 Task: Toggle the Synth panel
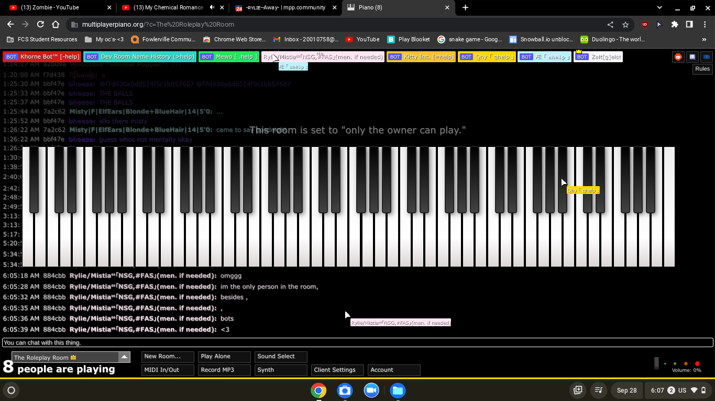click(281, 370)
